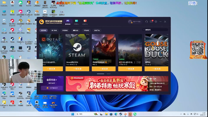The image size is (208, 117).
Task: Expand hidden system tray icons chevron
Action: pos(181,114)
